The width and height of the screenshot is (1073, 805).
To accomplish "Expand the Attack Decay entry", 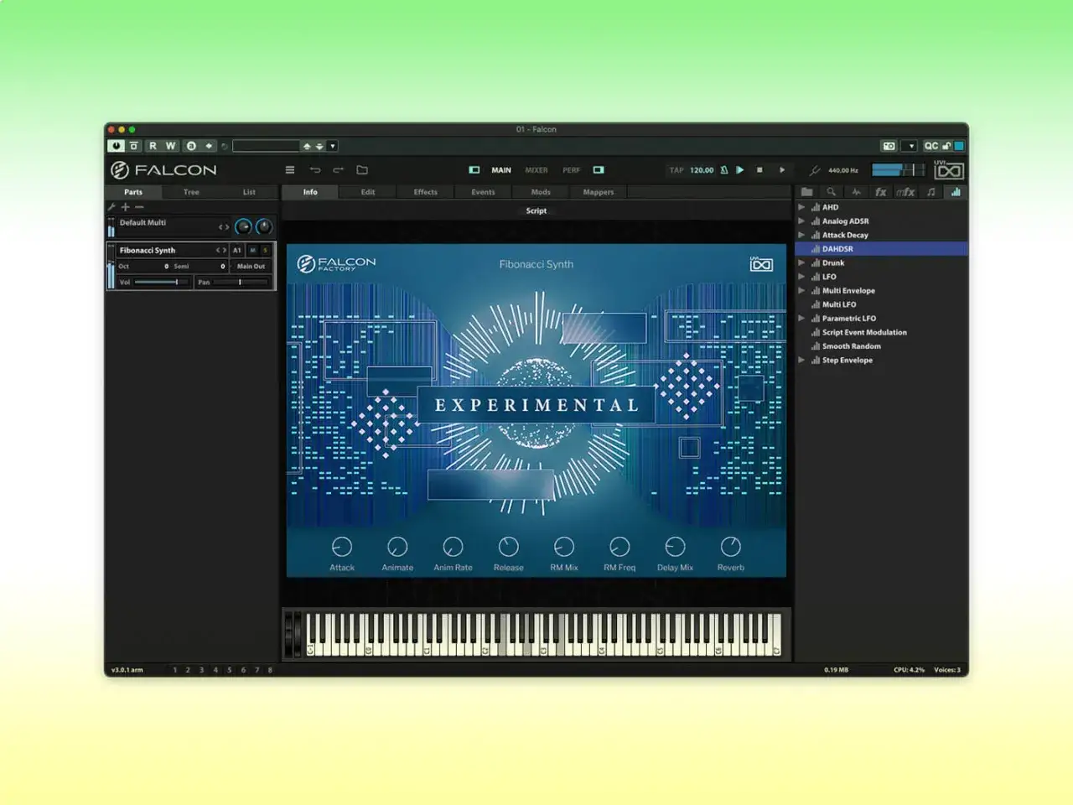I will pos(801,235).
